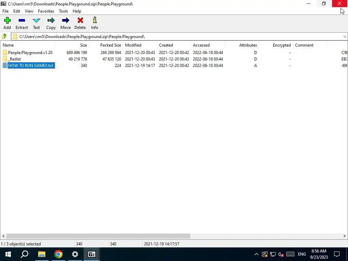This screenshot has width=348, height=261.
Task: Select the People.Playground.v1.20 folder name
Action: (30, 53)
